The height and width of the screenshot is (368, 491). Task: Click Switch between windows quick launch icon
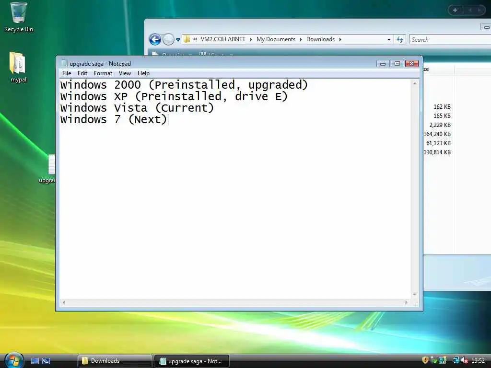(46, 361)
